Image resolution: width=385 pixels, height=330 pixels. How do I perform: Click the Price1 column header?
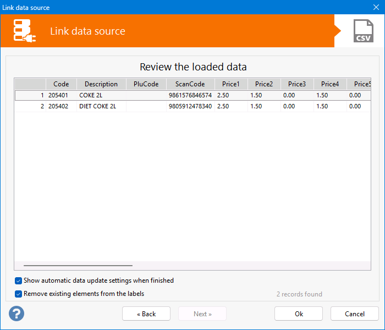point(231,84)
